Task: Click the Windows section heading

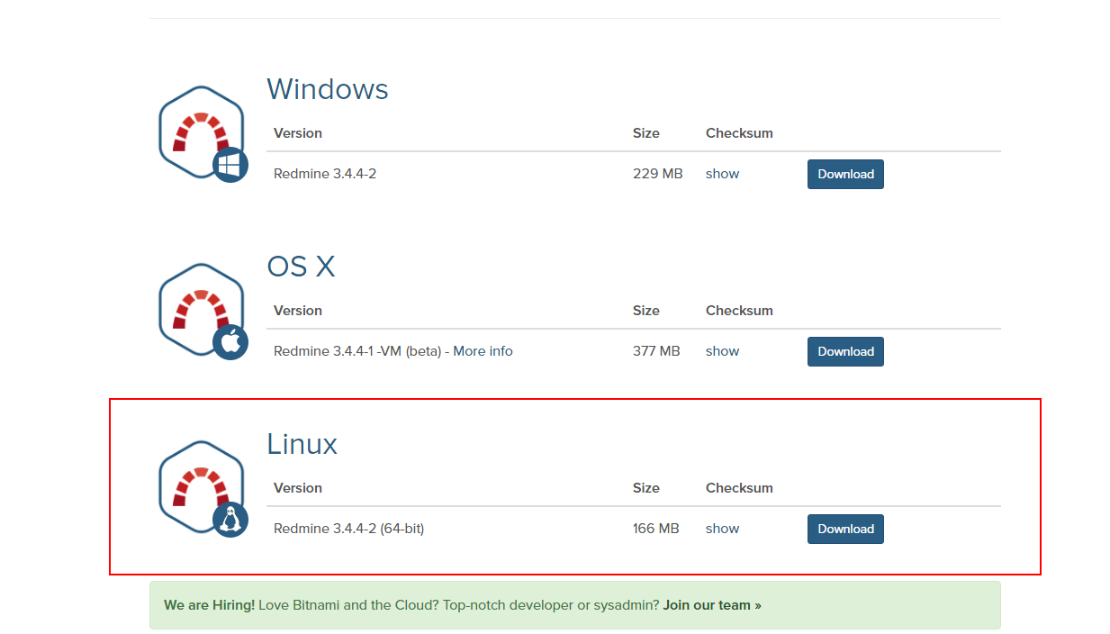Action: pos(328,89)
